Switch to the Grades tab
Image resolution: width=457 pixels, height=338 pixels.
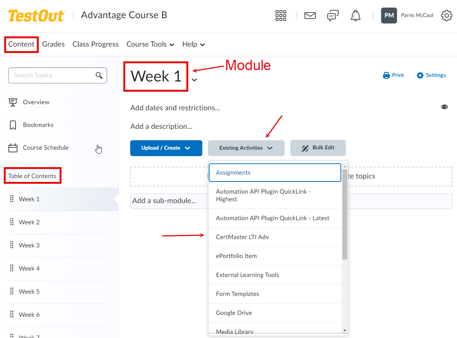[53, 44]
